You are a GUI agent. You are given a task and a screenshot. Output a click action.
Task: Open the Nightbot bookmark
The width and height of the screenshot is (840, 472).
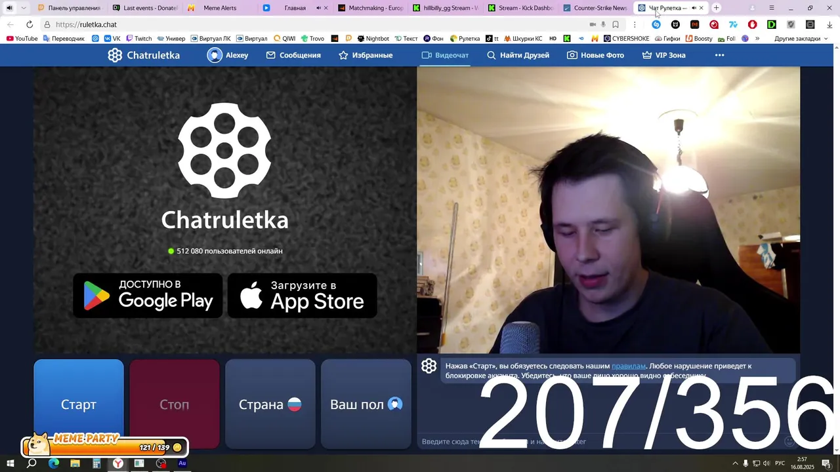(373, 39)
